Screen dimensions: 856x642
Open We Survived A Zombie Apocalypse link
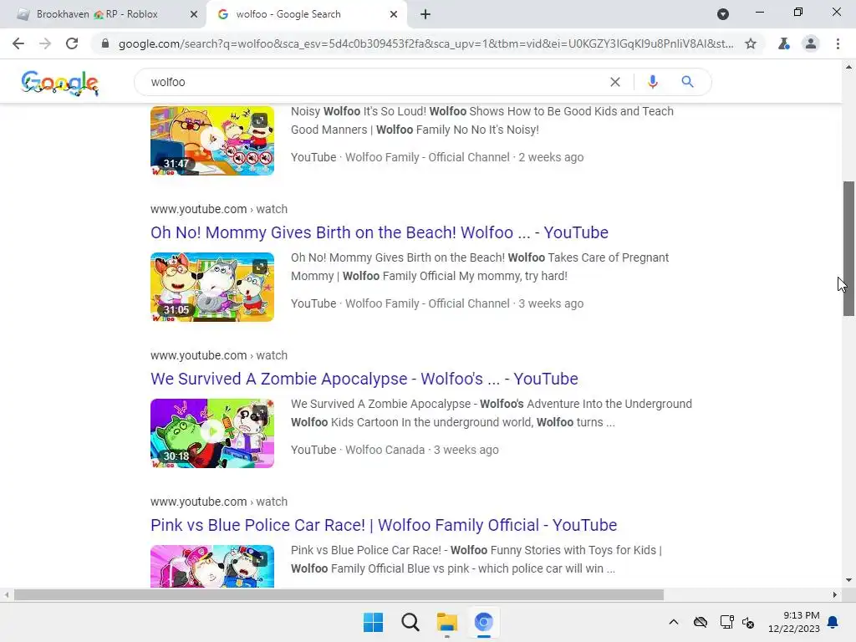click(364, 379)
